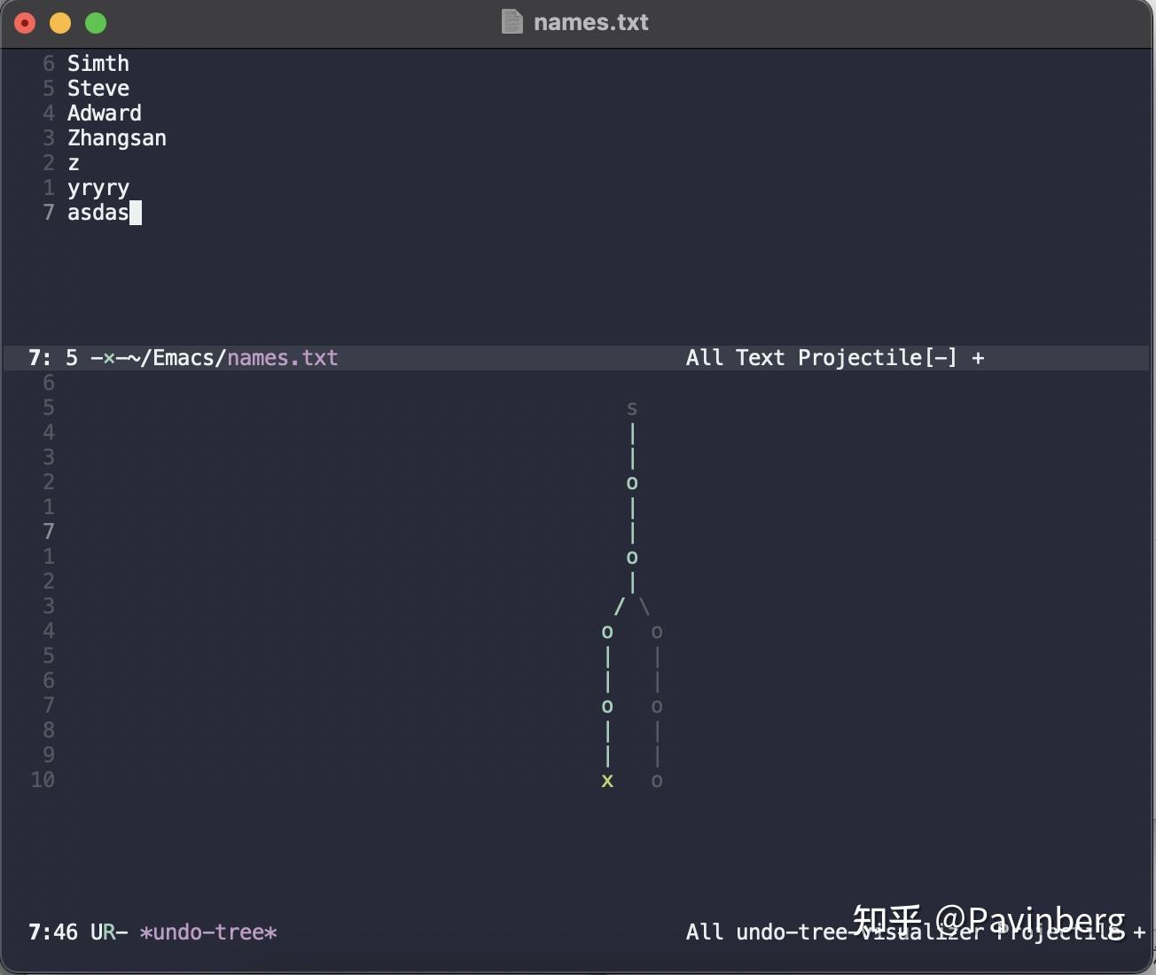
Task: Click the "names.txt" filename in the mode line
Action: click(x=282, y=357)
